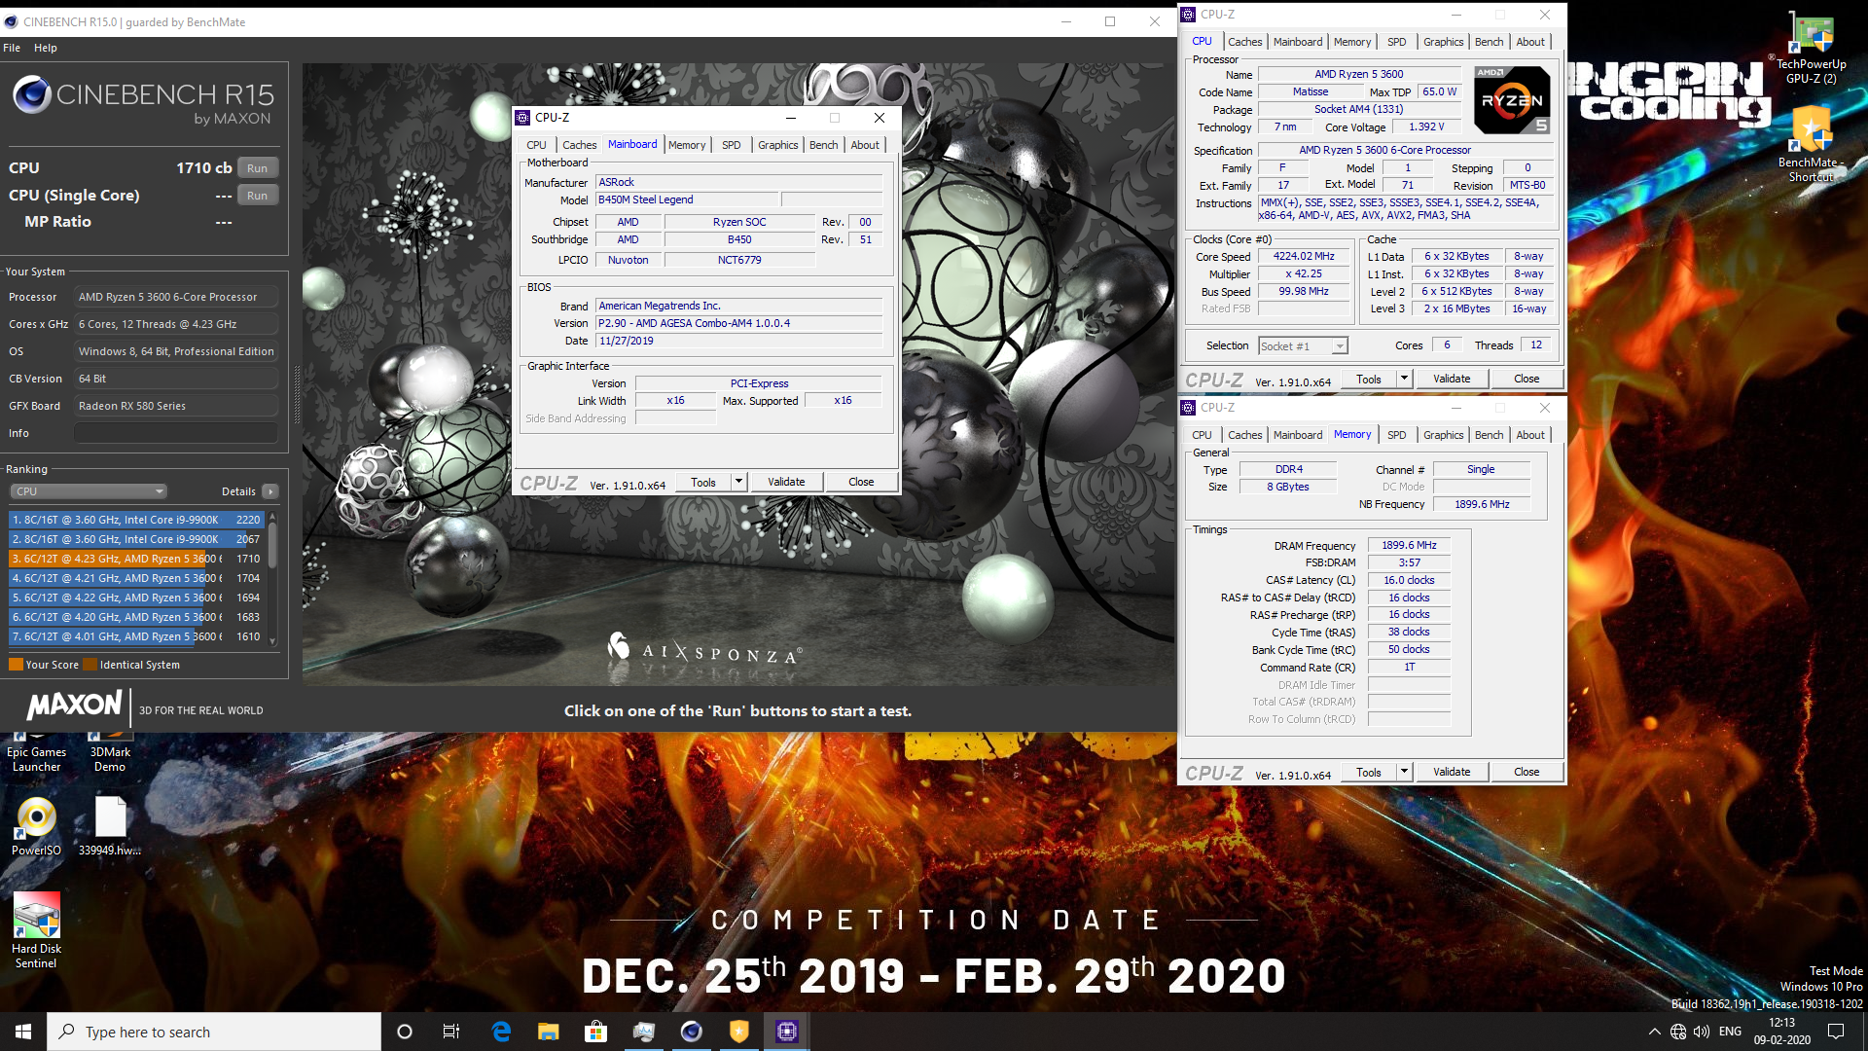This screenshot has height=1051, width=1868.
Task: Open the BenchMate Shortcut desktop icon
Action: point(1810,144)
